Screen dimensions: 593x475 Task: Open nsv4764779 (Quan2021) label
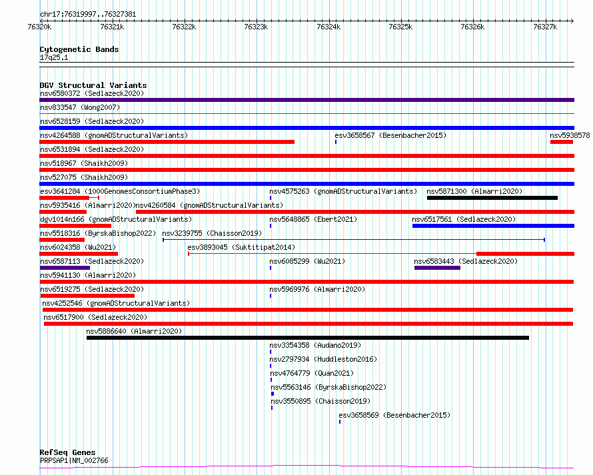click(x=312, y=373)
